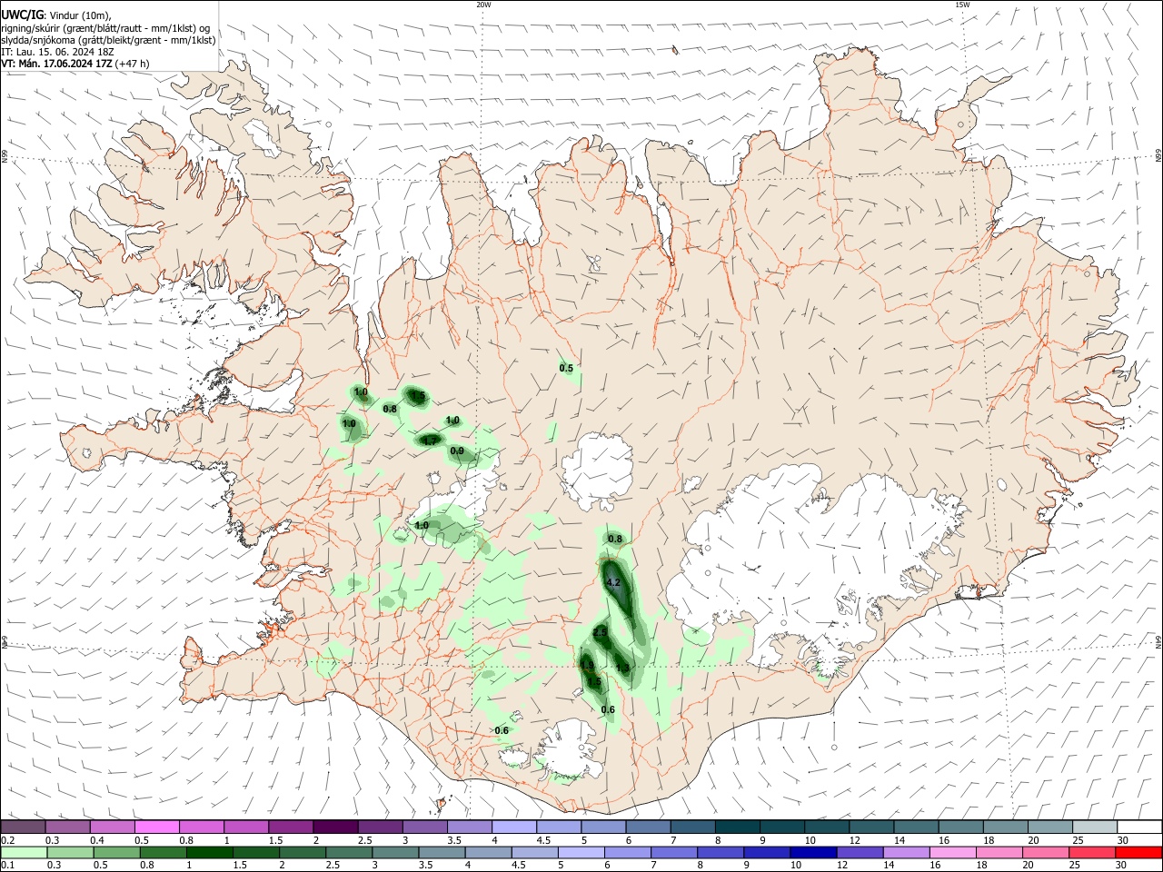Pick the pink swatch between 18 and 20, lower legend row
Viewport: 1163px width, 872px height.
pyautogui.click(x=999, y=852)
